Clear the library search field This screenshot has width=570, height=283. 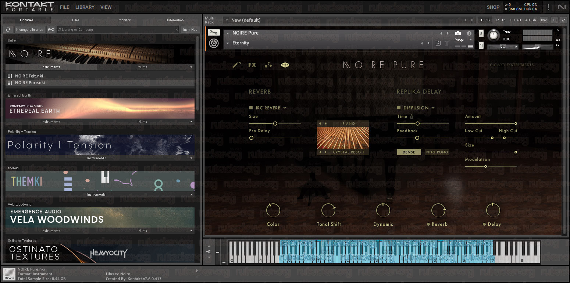(x=176, y=30)
